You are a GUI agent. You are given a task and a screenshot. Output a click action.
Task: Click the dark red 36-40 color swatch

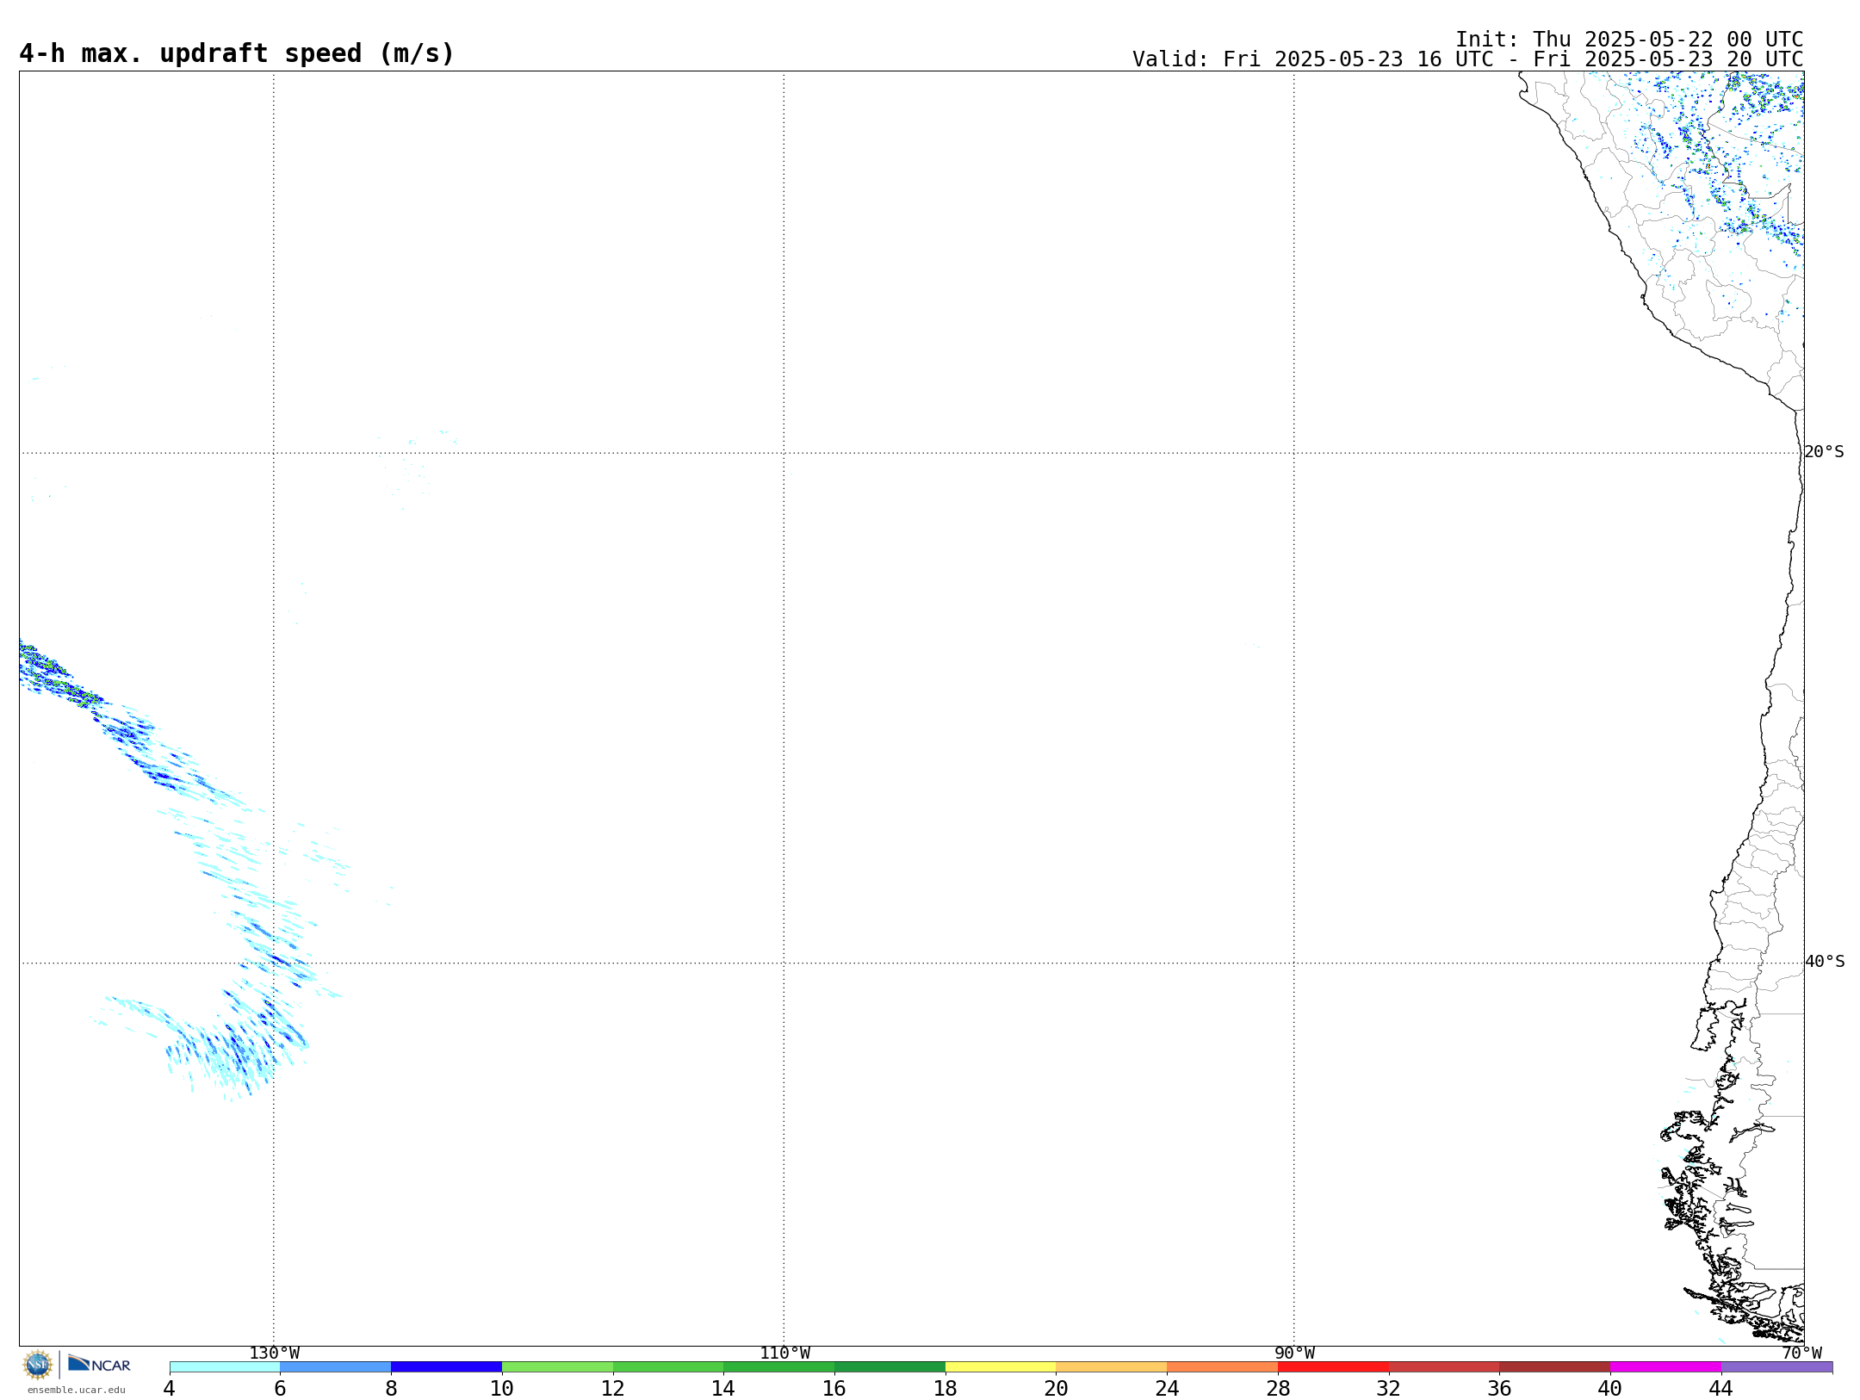coord(1555,1367)
